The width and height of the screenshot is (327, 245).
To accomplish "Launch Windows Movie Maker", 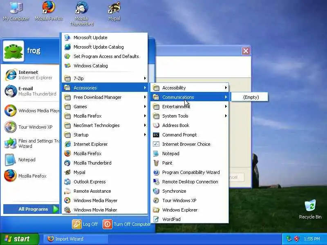I will click(x=105, y=210).
